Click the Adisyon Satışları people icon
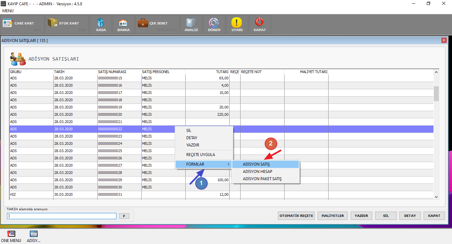Screen dimensions: 452x244 [x=18, y=59]
